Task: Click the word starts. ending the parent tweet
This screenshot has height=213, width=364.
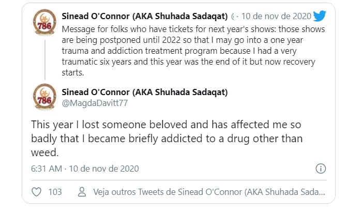Action: point(73,72)
